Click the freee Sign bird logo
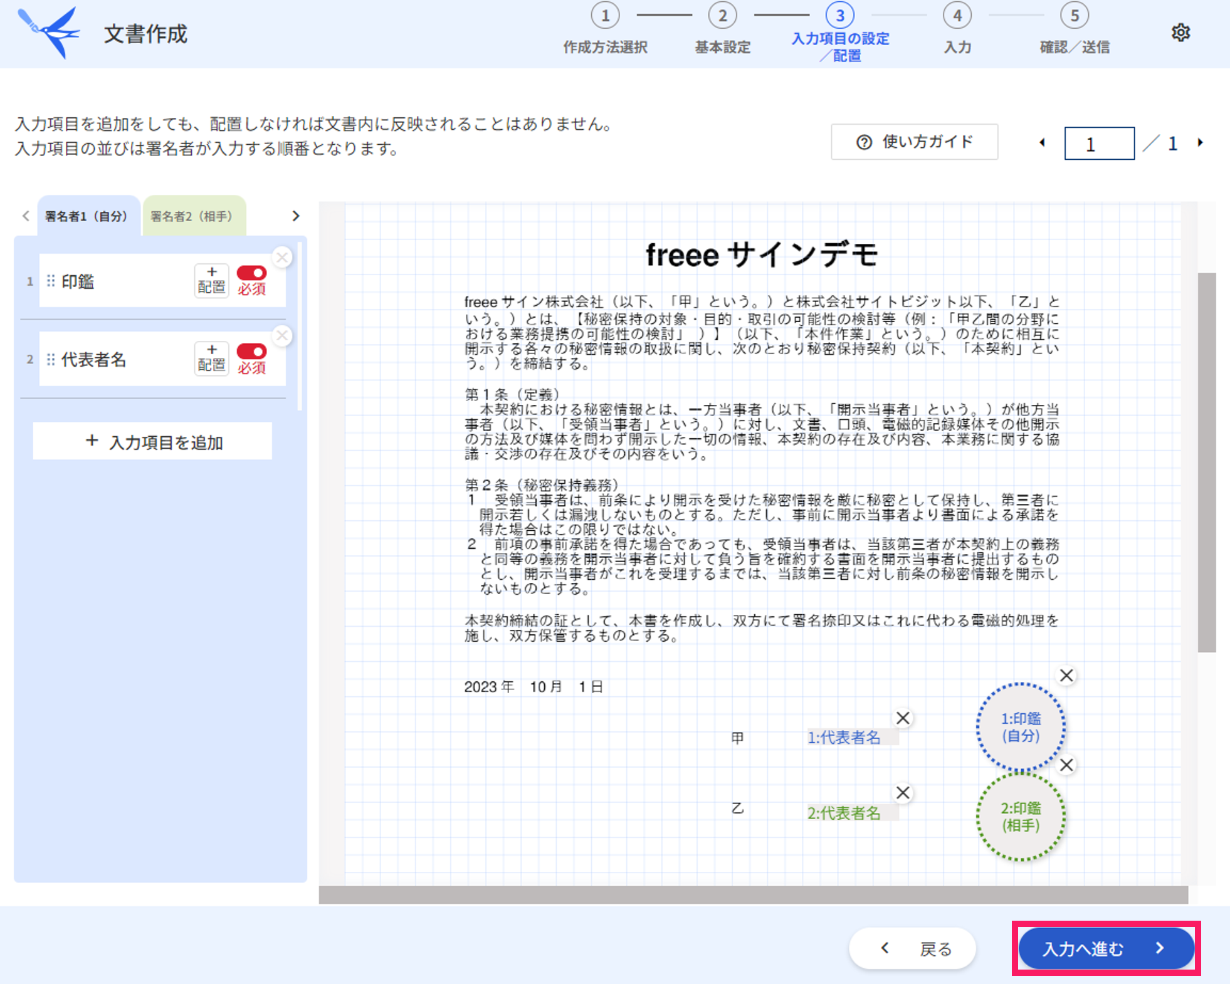The image size is (1230, 984). click(49, 33)
